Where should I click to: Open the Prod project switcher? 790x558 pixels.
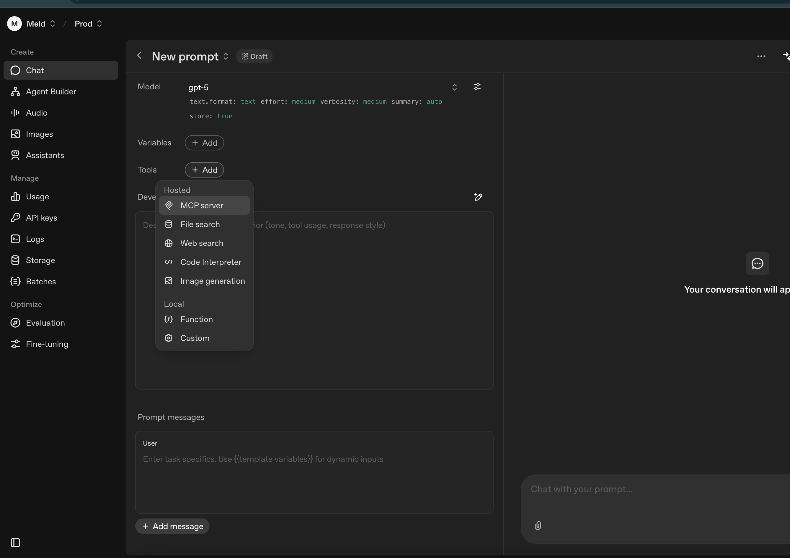click(x=88, y=24)
